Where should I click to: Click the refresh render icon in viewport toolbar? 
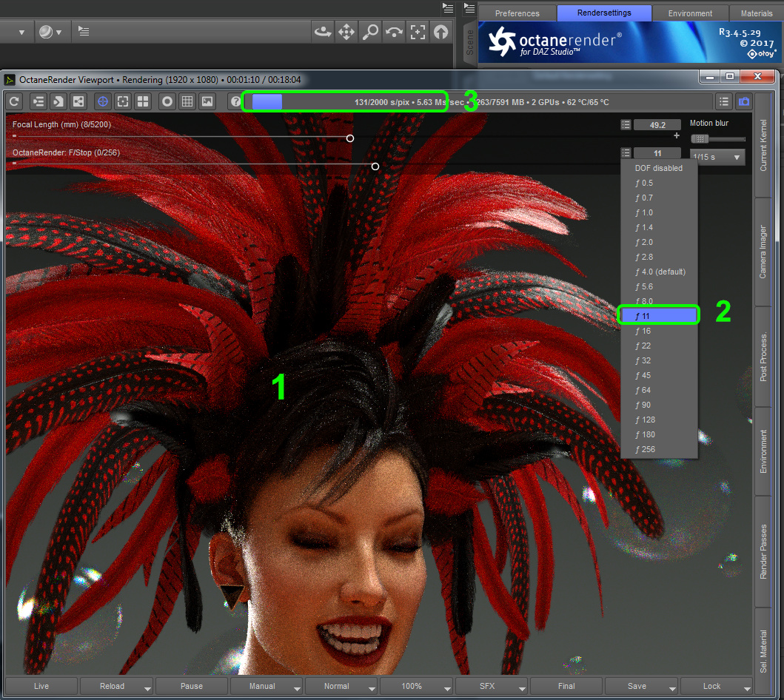14,101
